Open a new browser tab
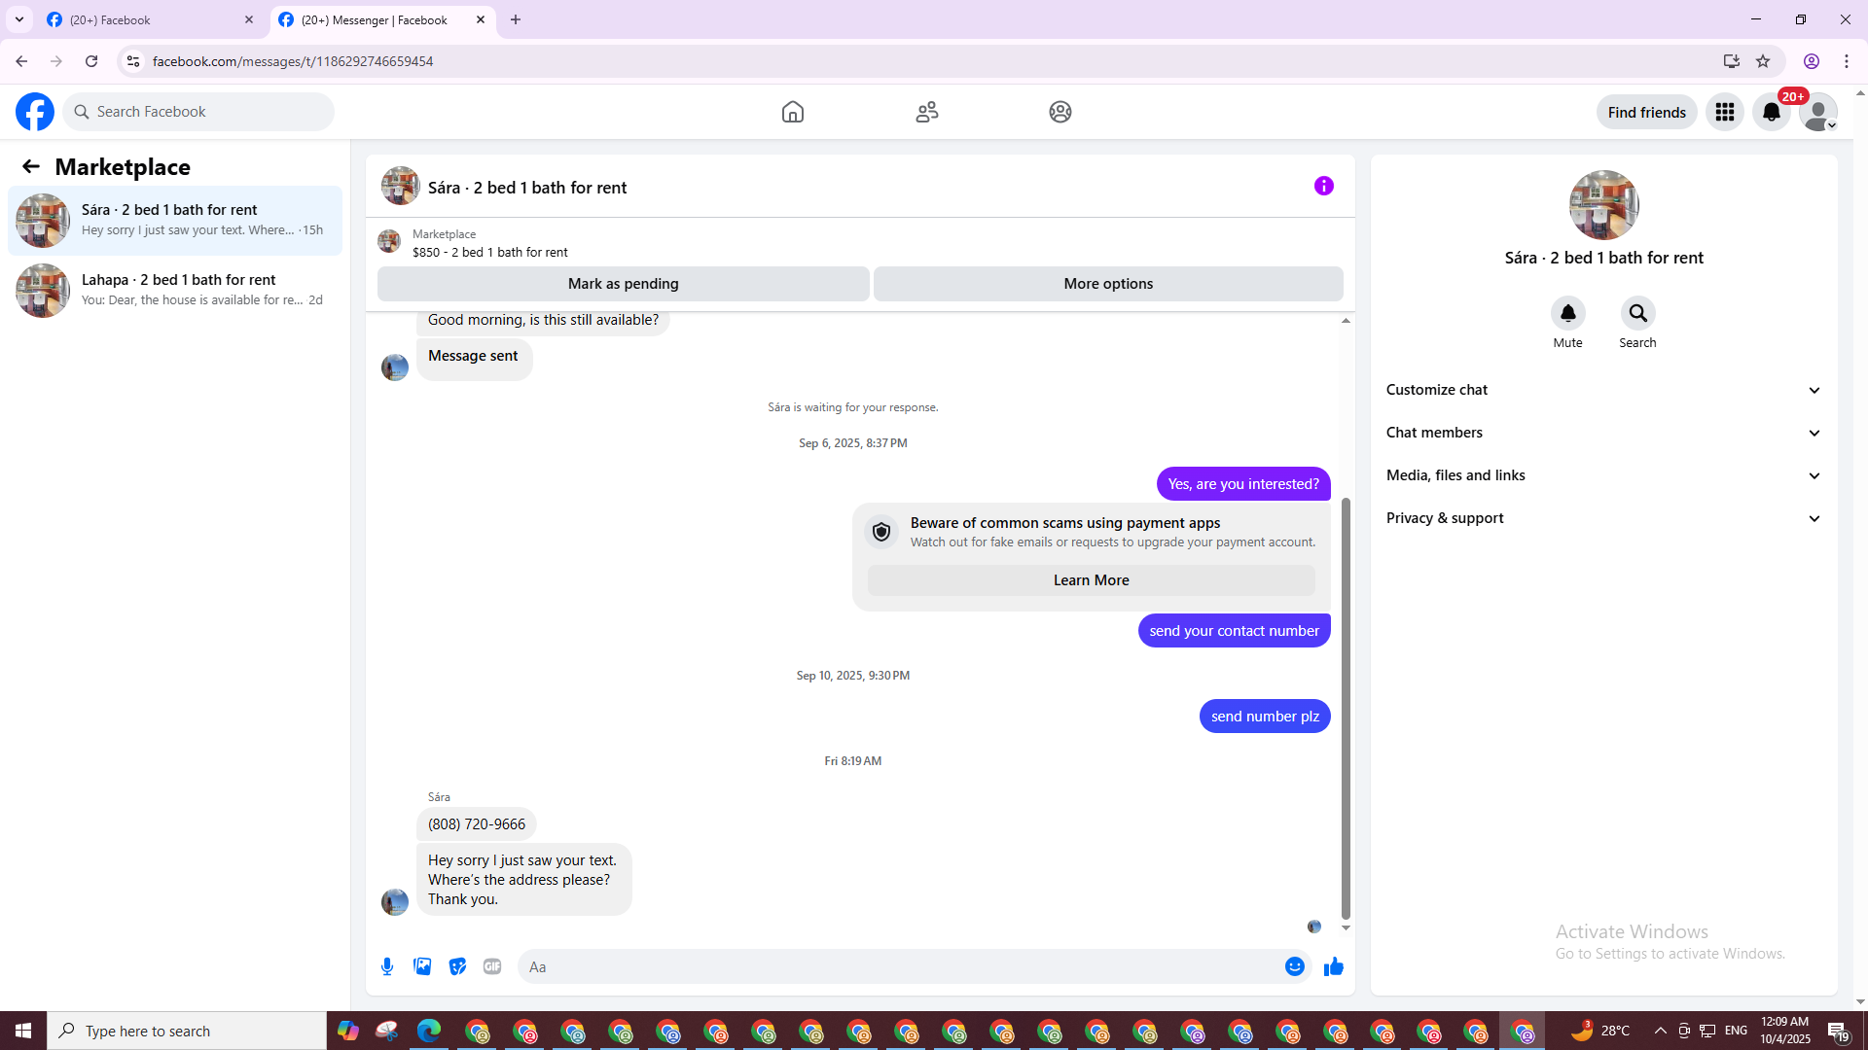This screenshot has width=1868, height=1050. (516, 19)
